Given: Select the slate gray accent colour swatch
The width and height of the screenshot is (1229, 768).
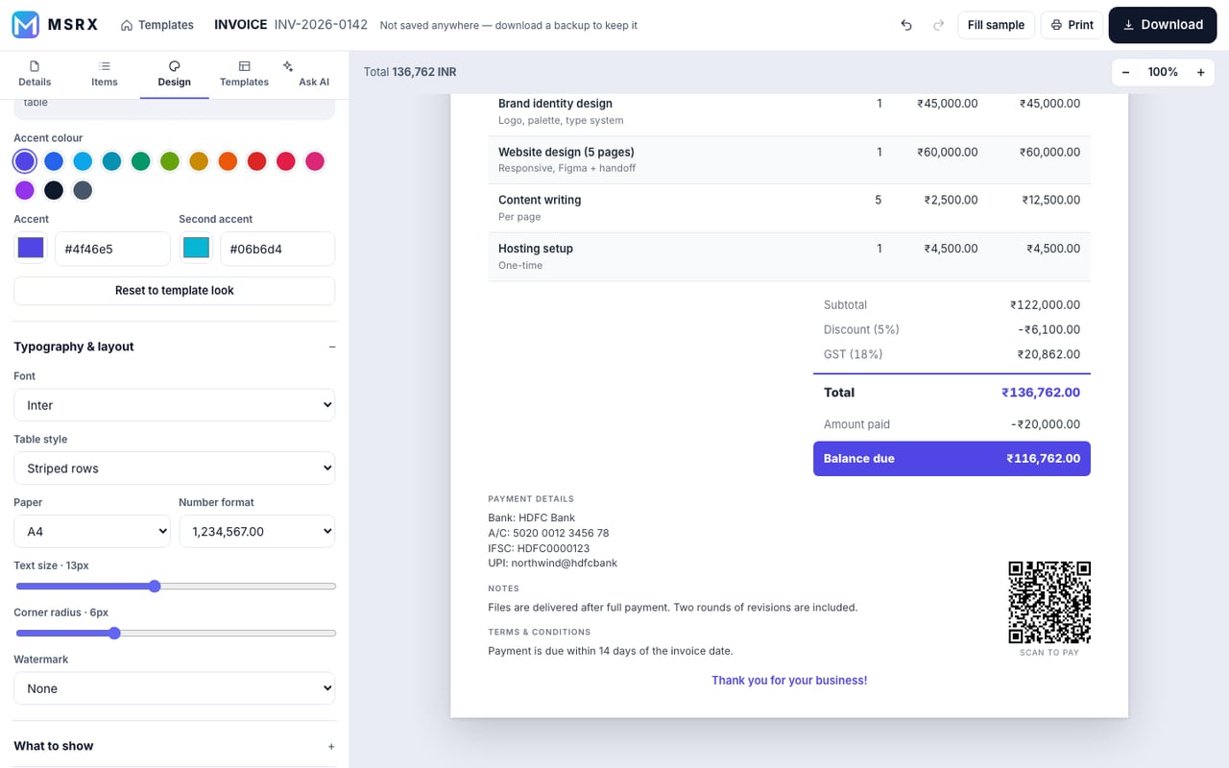Looking at the screenshot, I should coord(83,190).
